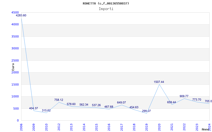Screen dimensions: 212x132
Task: Click the 454.63 data value
Action: coord(134,107)
